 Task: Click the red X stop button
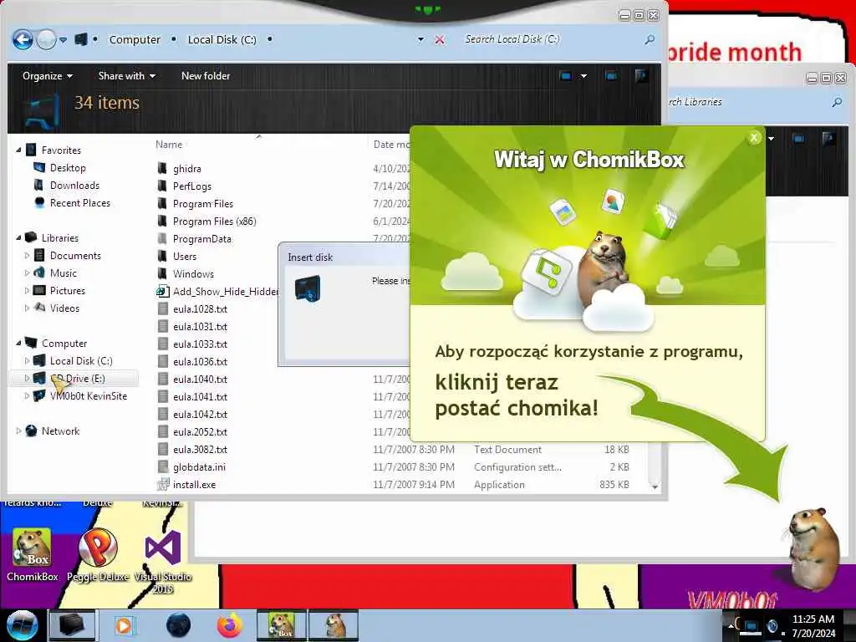pyautogui.click(x=440, y=39)
